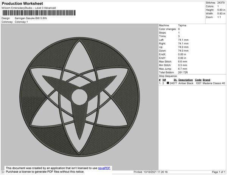Click the embroidered Sharingan design preview
Screen dimensions: 227x175
coord(79,97)
